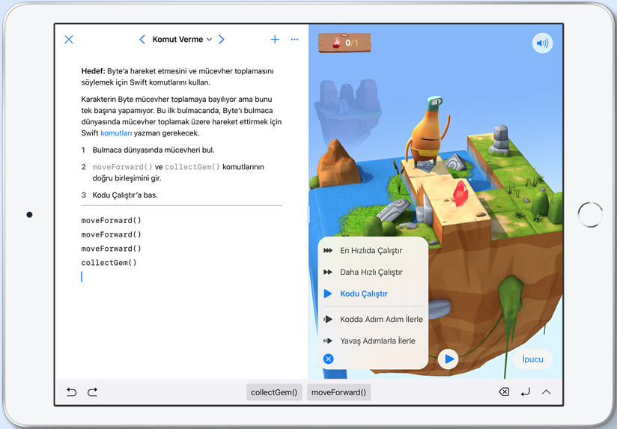The width and height of the screenshot is (617, 429).
Task: Open the more options ellipsis menu
Action: [x=294, y=40]
